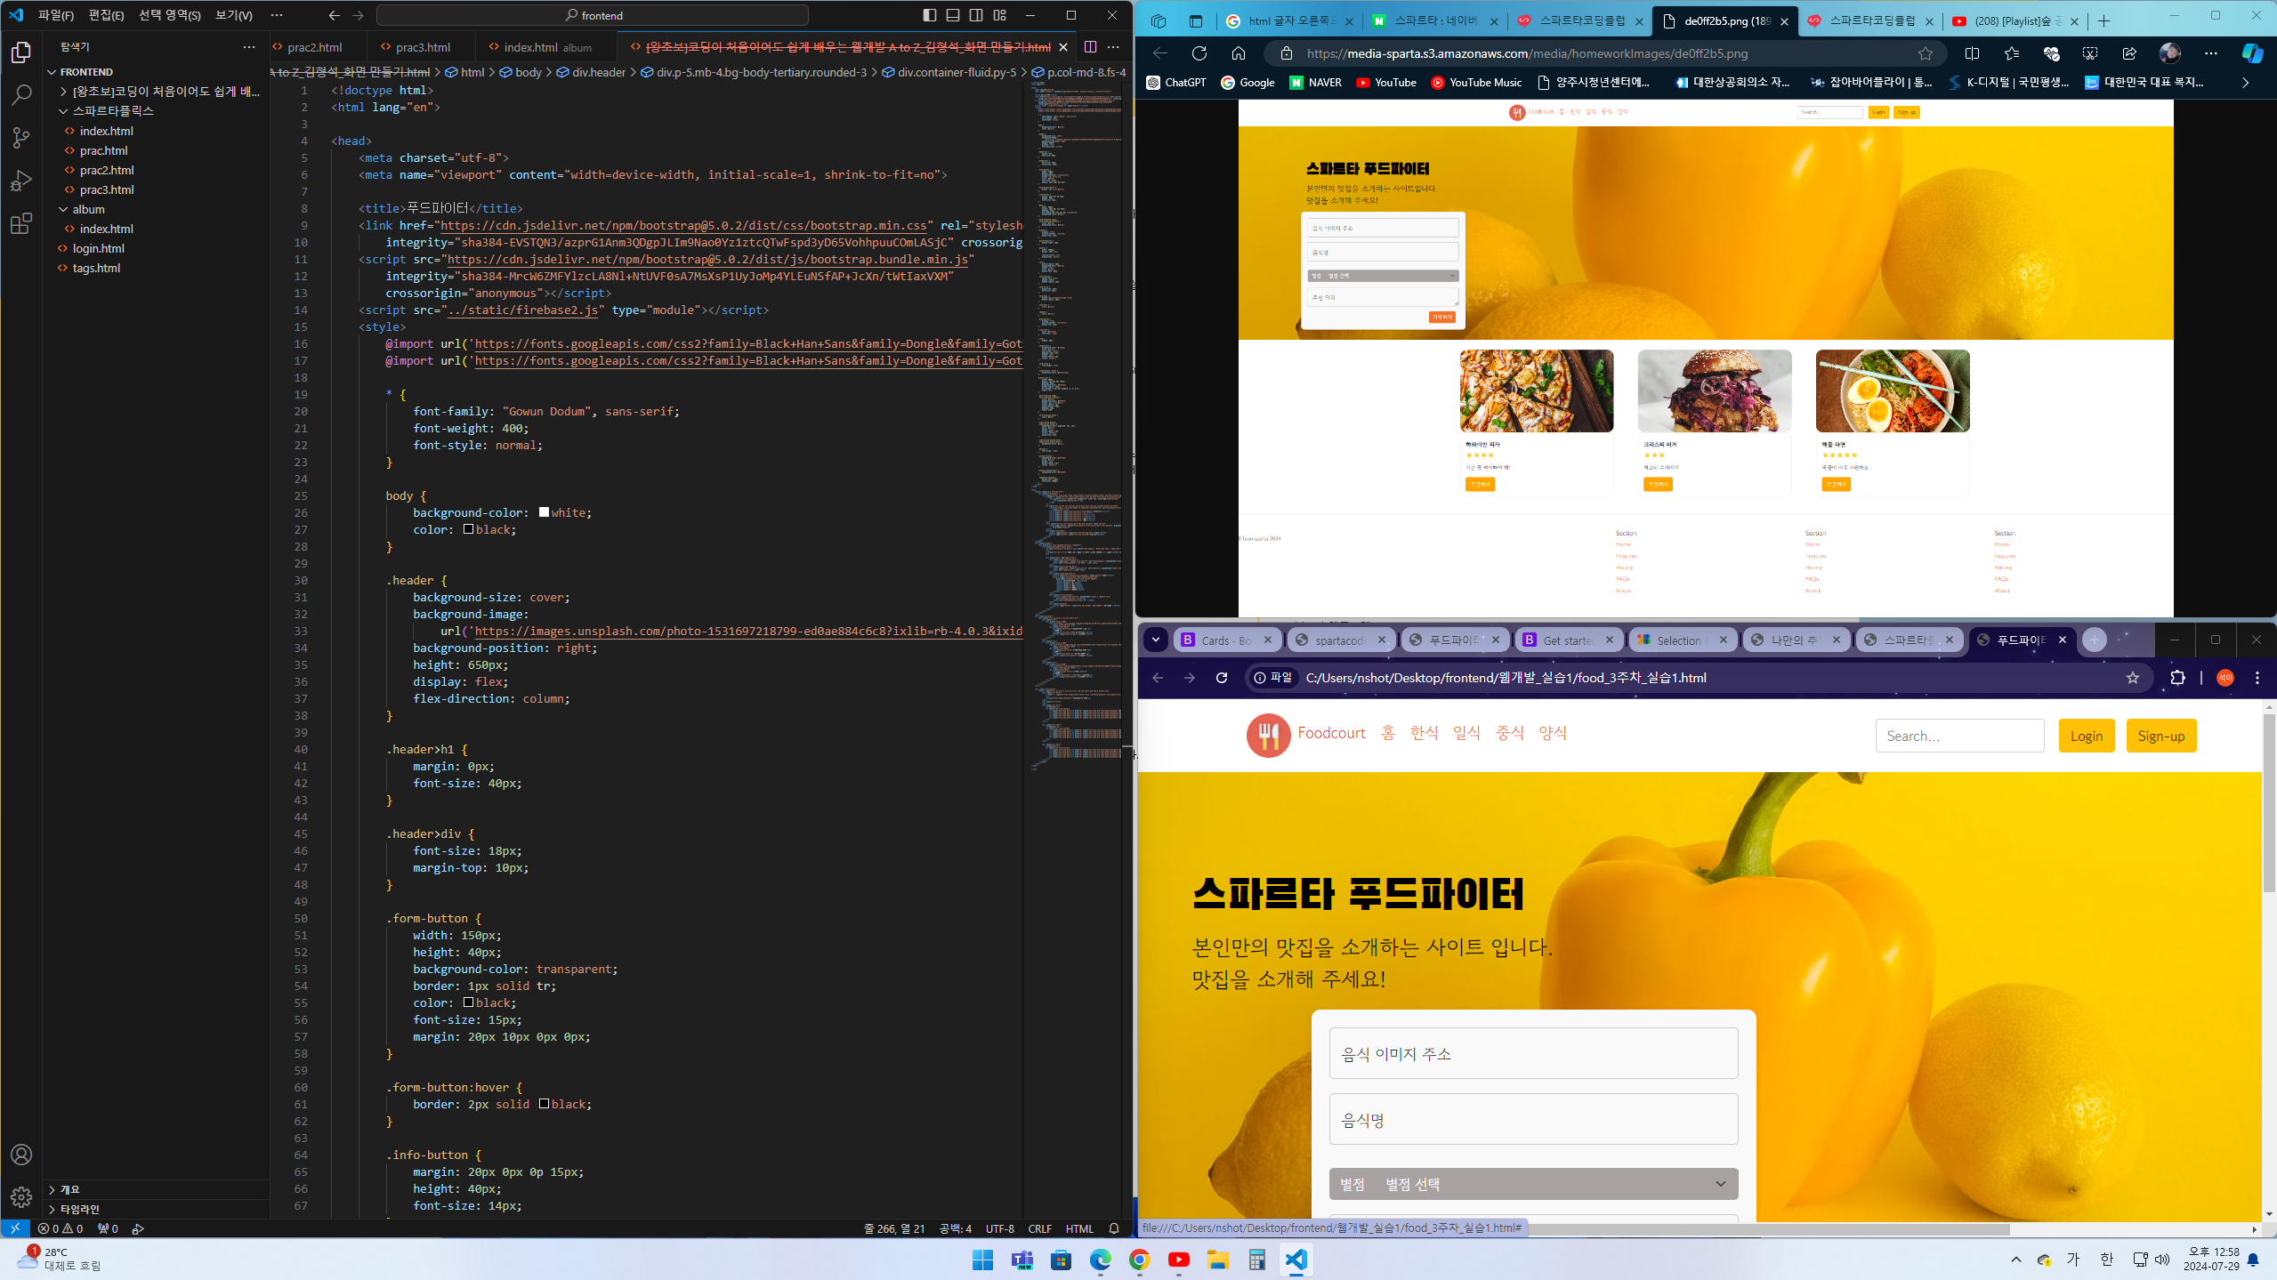2277x1280 pixels.
Task: Open tags.html in explorer
Action: tap(95, 268)
